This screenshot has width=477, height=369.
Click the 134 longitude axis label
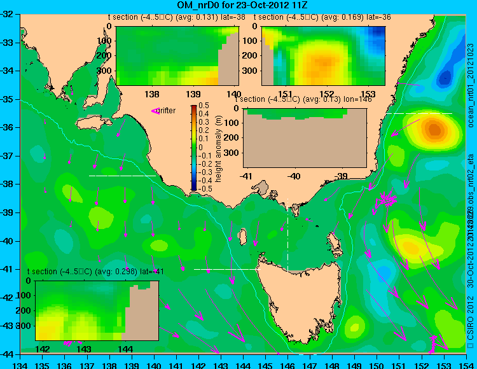[x=20, y=365]
